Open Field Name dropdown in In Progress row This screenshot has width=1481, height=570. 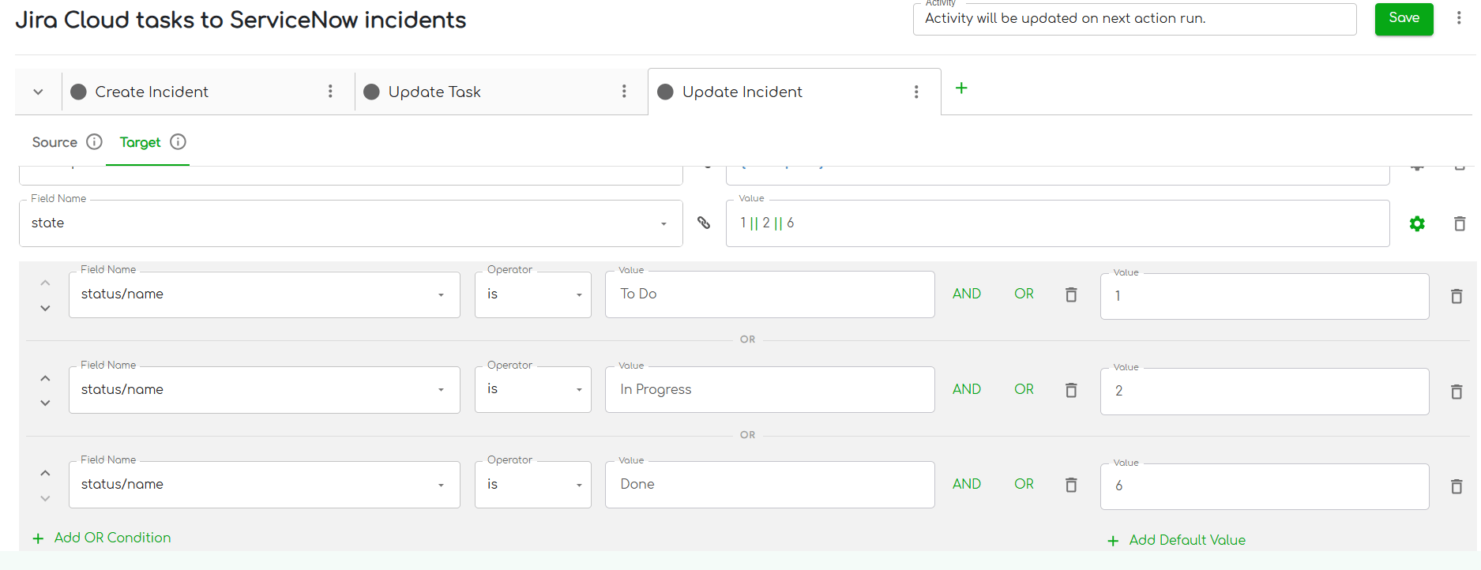[265, 390]
